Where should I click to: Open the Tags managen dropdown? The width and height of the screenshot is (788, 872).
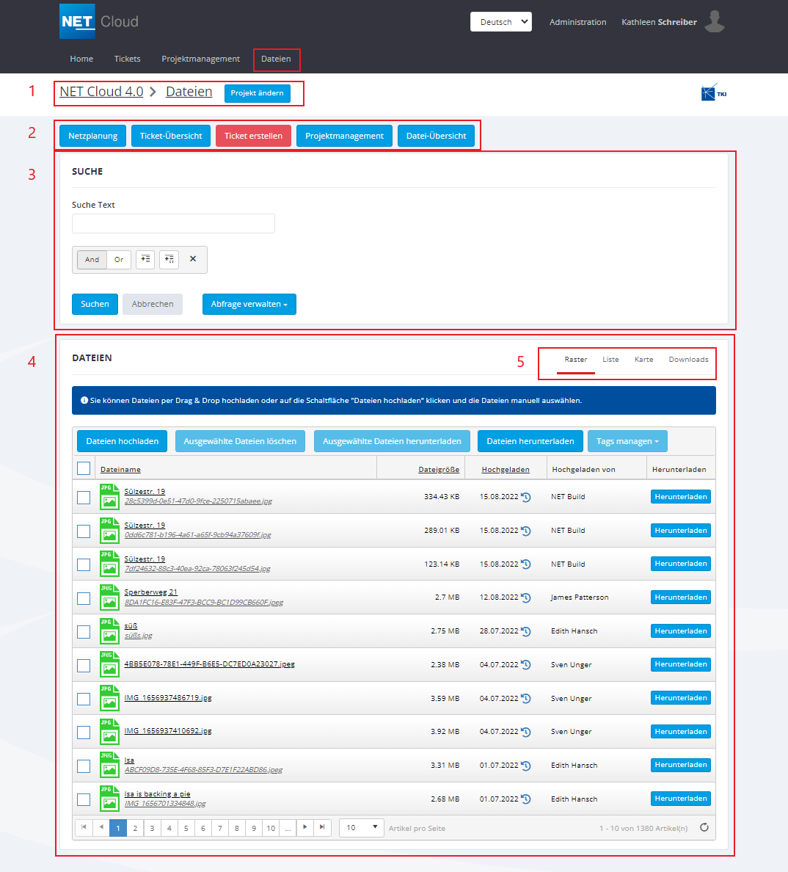tap(627, 441)
